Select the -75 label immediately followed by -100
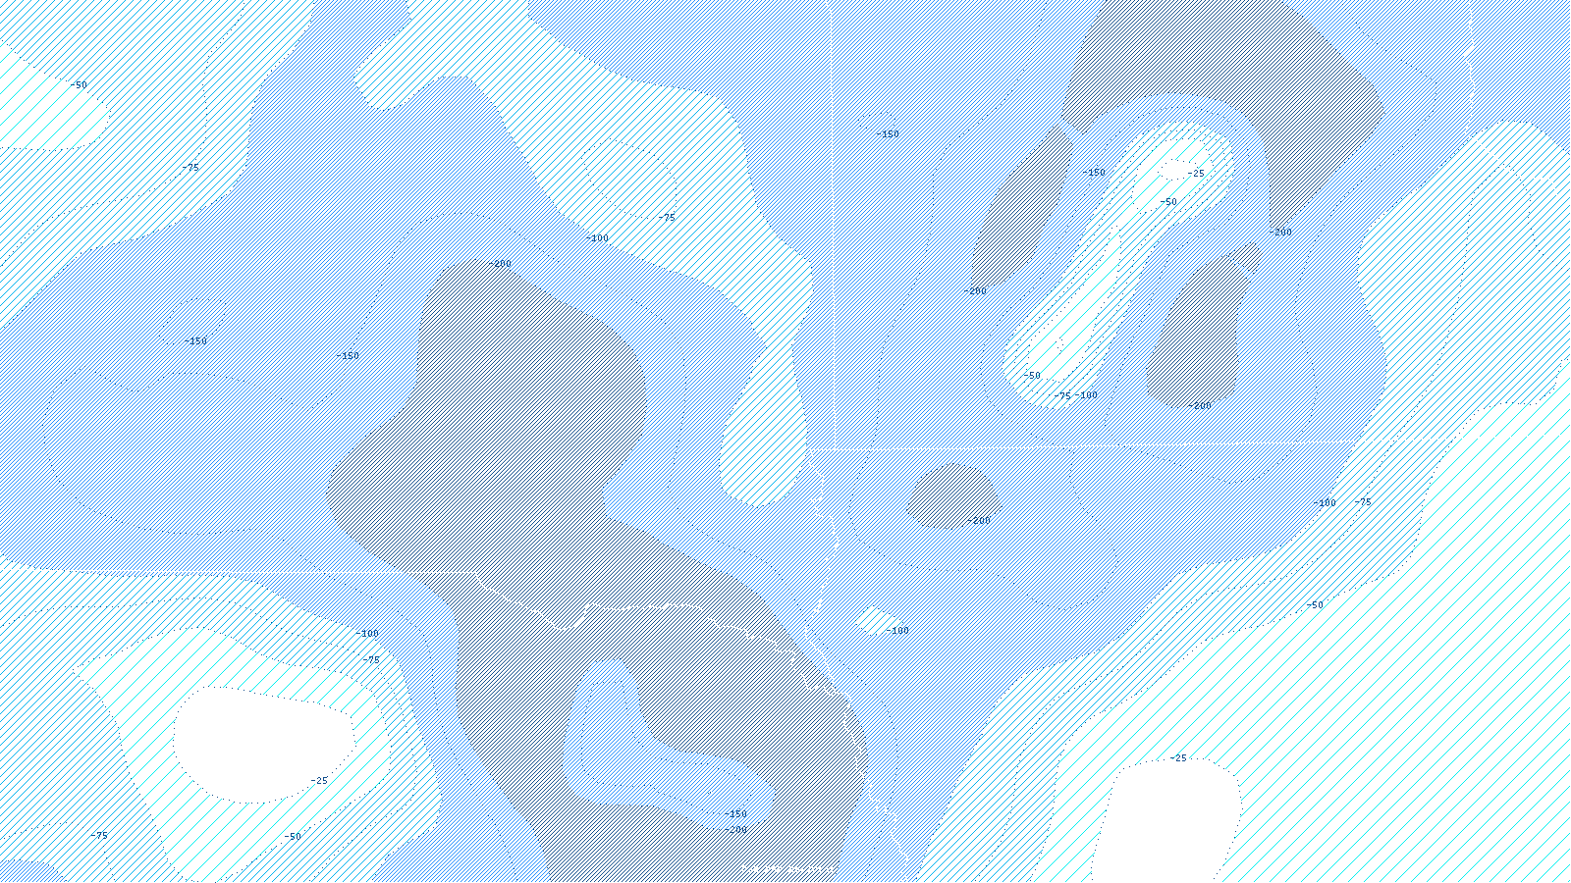 pos(1062,396)
